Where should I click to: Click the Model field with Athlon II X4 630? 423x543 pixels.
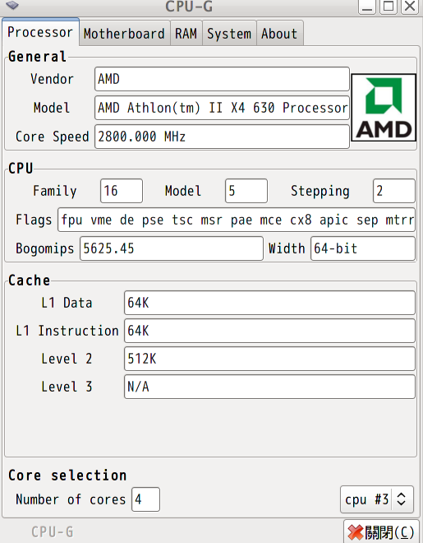[222, 108]
